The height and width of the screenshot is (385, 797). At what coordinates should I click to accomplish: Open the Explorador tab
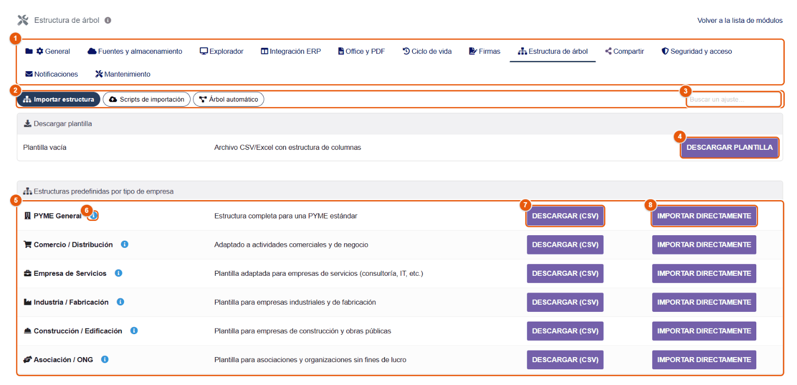coord(222,51)
